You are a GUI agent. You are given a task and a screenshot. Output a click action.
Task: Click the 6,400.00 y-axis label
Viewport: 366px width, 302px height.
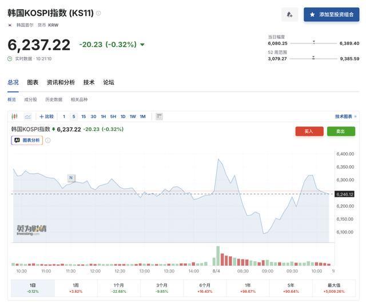(345, 154)
